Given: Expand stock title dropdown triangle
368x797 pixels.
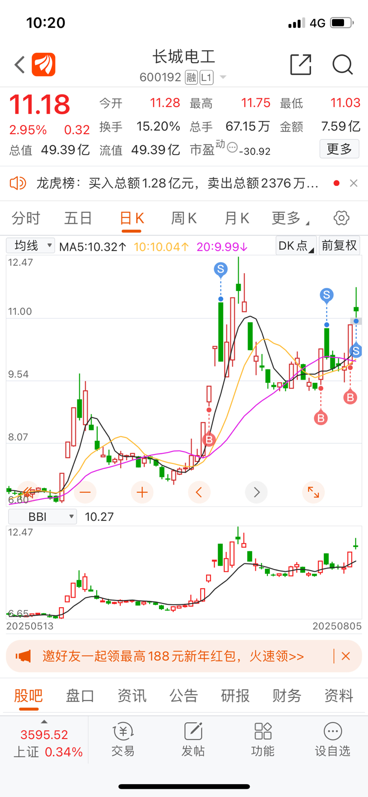Looking at the screenshot, I should click(x=223, y=77).
